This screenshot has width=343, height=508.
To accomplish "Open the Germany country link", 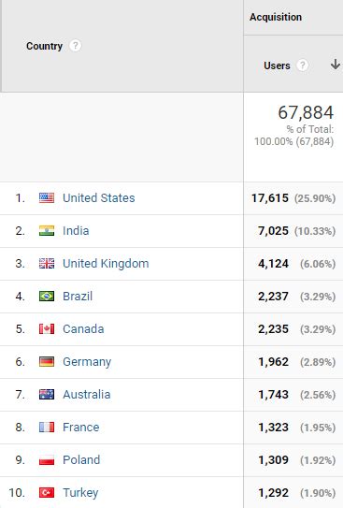I will [87, 361].
